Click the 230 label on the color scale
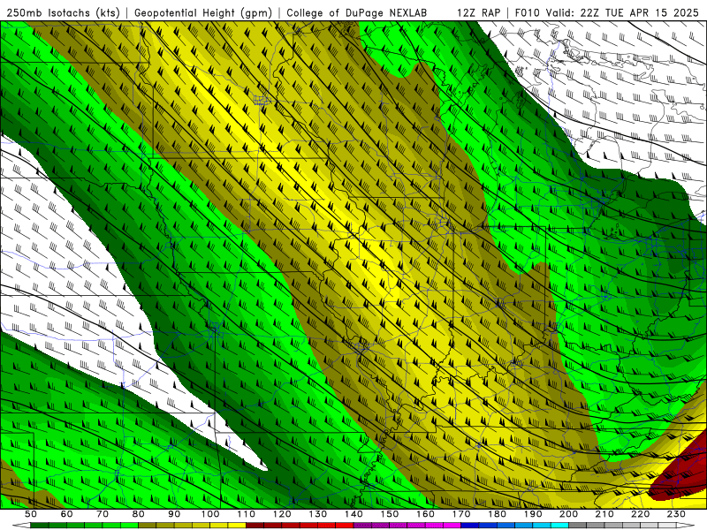Viewport: 707px width, 530px height. click(676, 514)
